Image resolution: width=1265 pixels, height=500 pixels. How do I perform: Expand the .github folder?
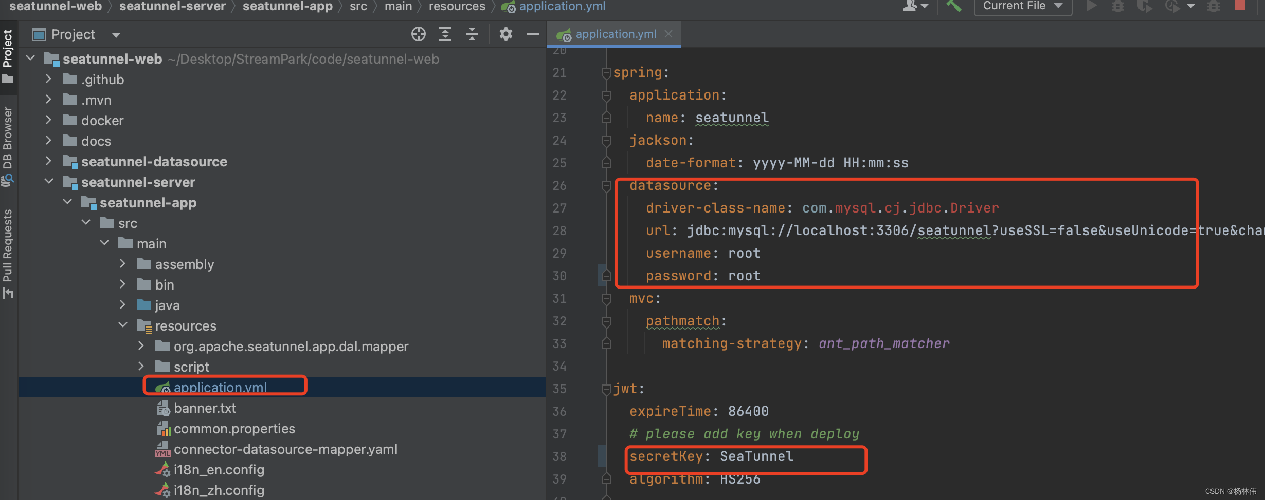pyautogui.click(x=48, y=79)
